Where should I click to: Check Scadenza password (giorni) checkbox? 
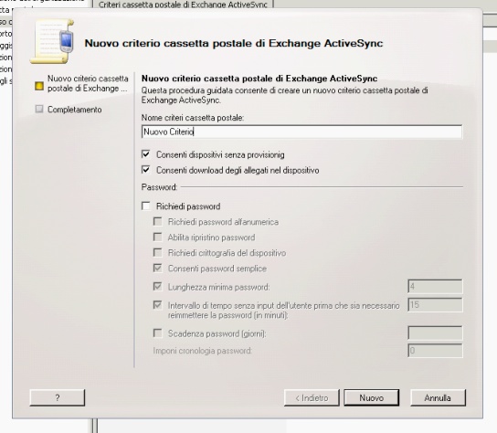tap(157, 333)
